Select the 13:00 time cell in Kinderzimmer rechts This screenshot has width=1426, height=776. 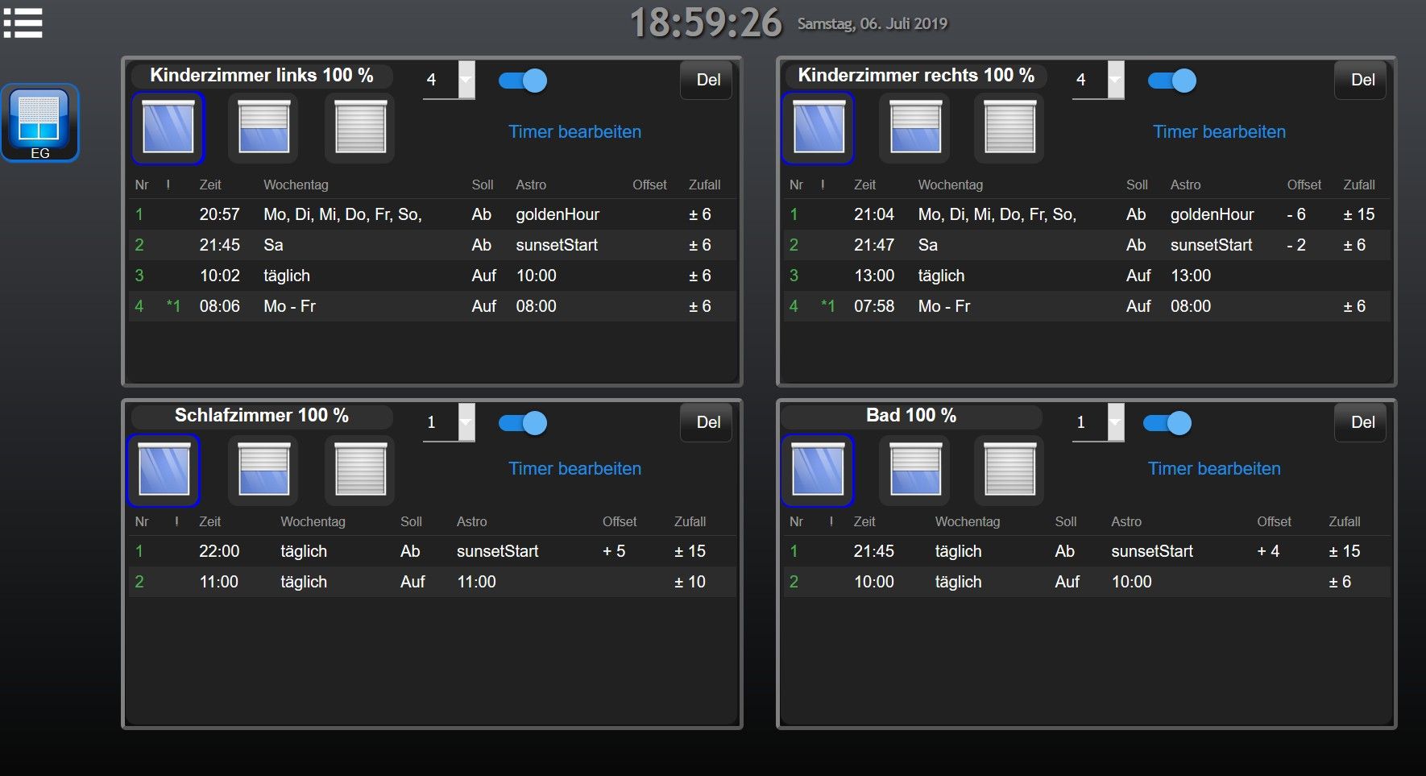point(874,276)
